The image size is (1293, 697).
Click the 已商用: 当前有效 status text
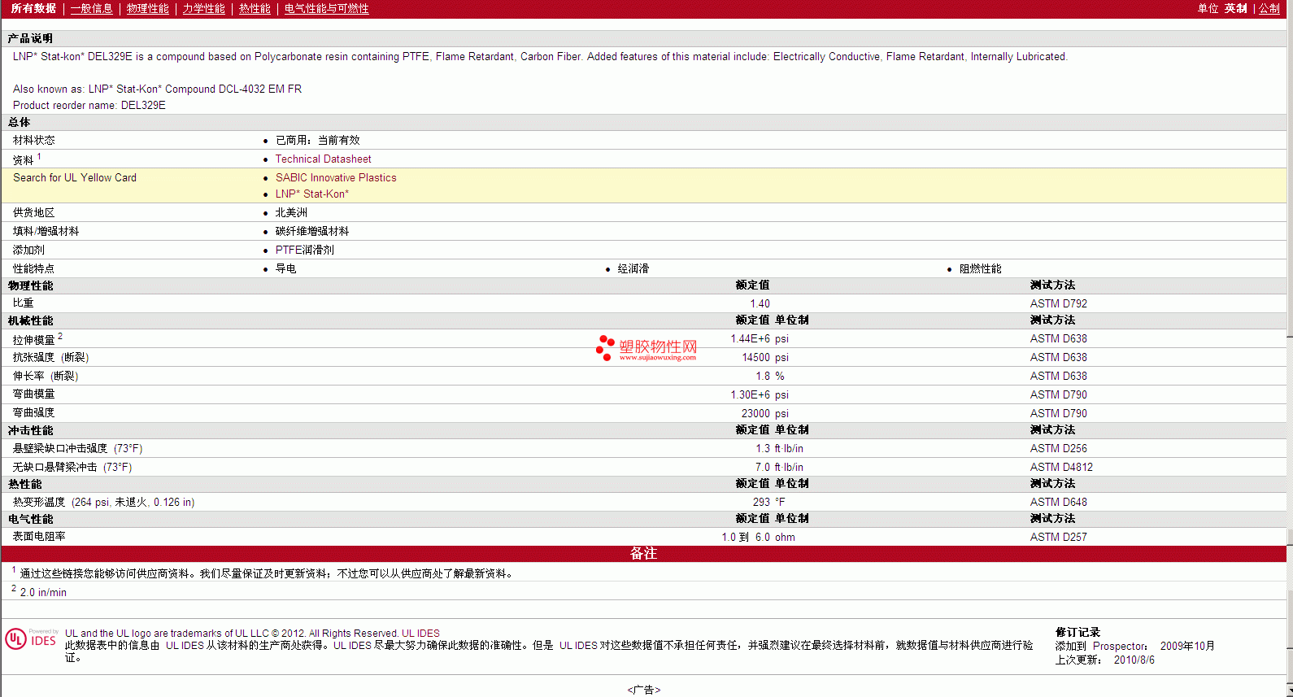317,141
